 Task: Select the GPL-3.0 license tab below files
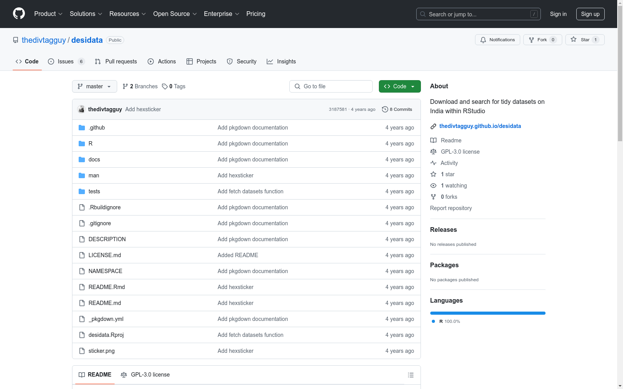(x=145, y=375)
